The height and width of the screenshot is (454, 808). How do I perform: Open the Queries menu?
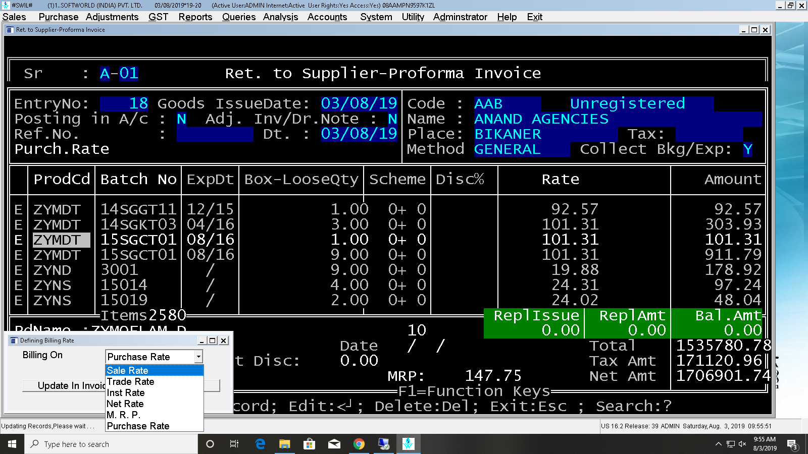point(239,17)
